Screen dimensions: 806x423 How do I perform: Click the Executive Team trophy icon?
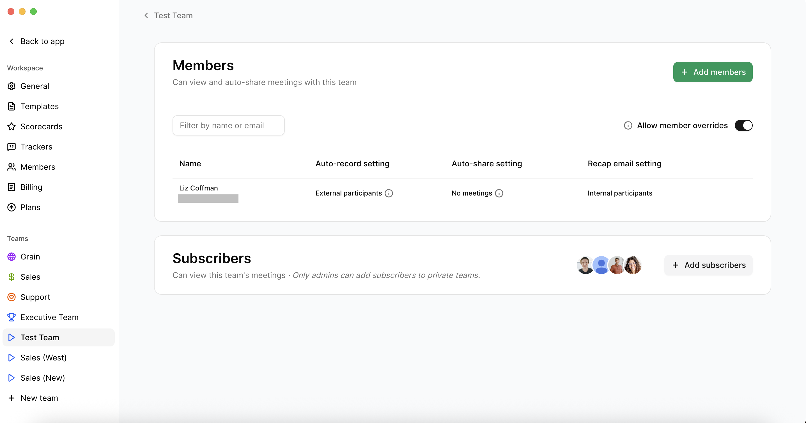12,317
